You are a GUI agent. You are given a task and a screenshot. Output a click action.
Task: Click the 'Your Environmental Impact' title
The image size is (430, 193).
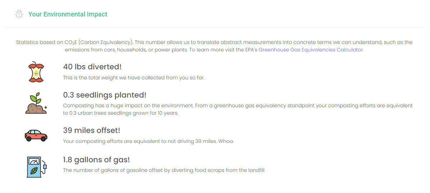click(68, 14)
